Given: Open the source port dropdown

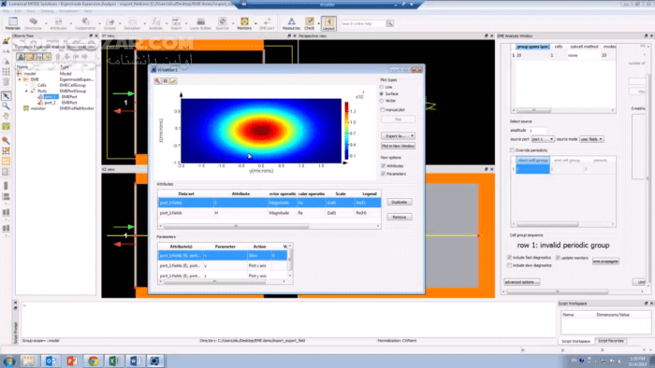Looking at the screenshot, I should (x=543, y=139).
